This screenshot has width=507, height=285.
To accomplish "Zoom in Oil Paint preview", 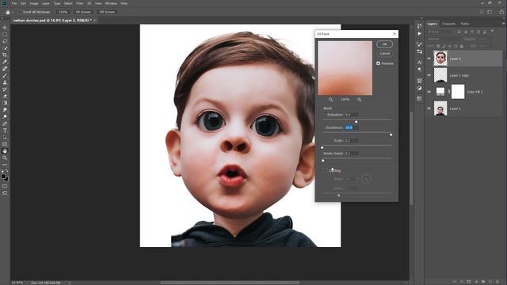I will (359, 100).
